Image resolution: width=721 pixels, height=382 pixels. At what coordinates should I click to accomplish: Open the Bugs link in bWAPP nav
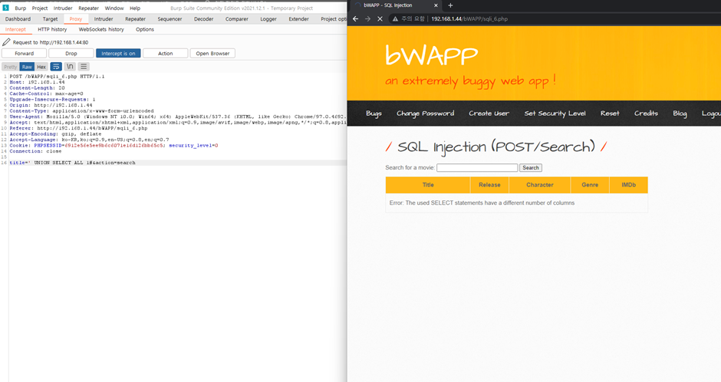(374, 114)
